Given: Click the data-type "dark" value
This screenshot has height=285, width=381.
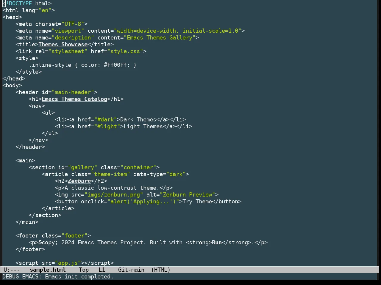Looking at the screenshot, I should click(176, 174).
